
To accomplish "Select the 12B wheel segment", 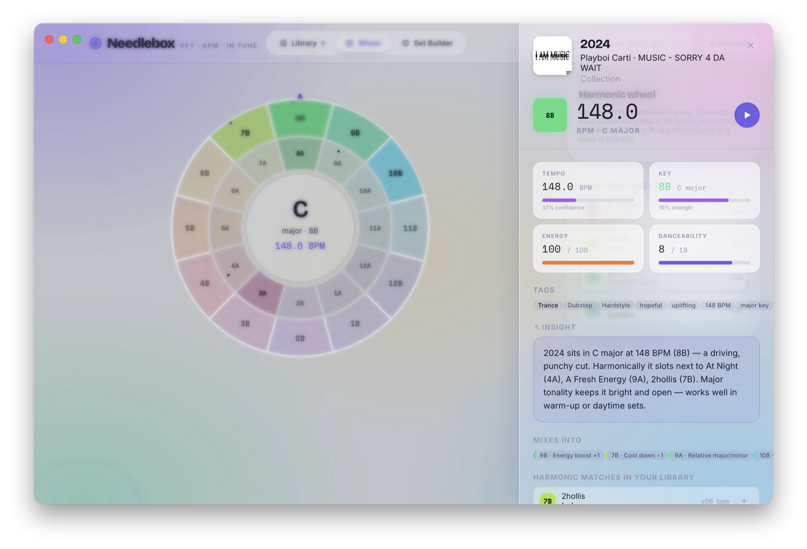I will (395, 283).
